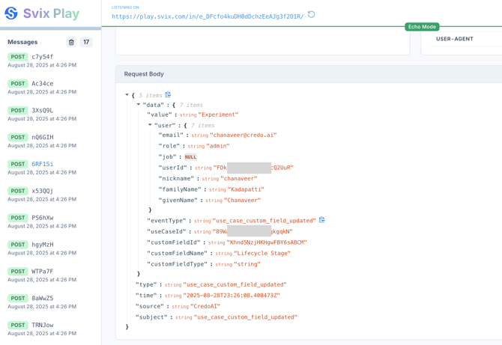502x345 pixels.
Task: Click the source value "CredoAI"
Action: click(205, 306)
